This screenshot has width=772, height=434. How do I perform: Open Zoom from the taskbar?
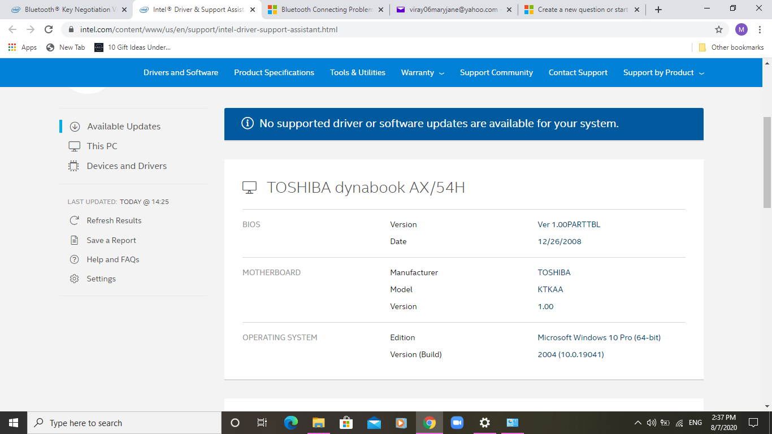[x=457, y=423]
